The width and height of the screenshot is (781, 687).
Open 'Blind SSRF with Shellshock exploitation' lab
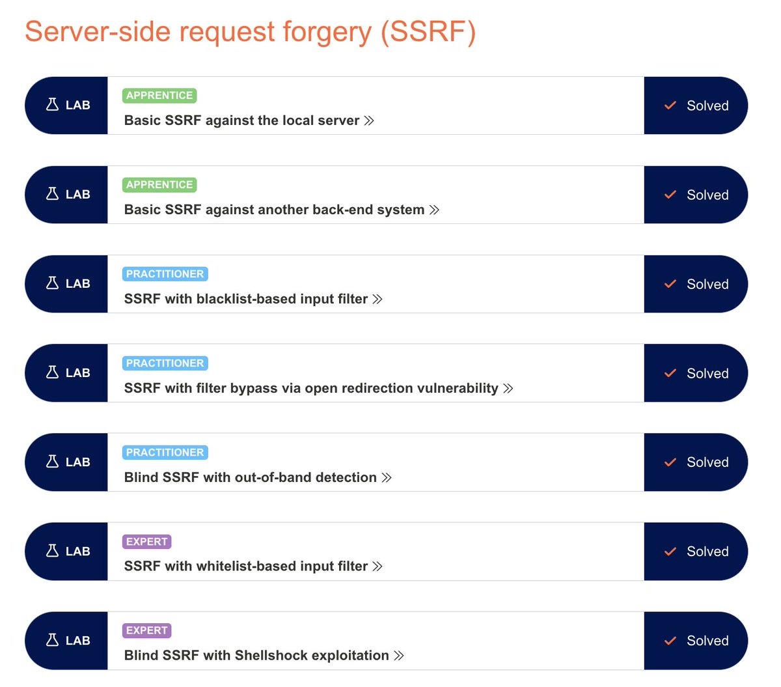point(256,656)
